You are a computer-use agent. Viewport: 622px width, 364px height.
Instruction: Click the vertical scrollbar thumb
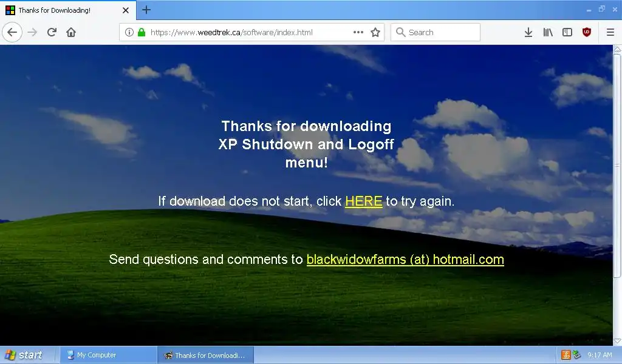[617, 166]
